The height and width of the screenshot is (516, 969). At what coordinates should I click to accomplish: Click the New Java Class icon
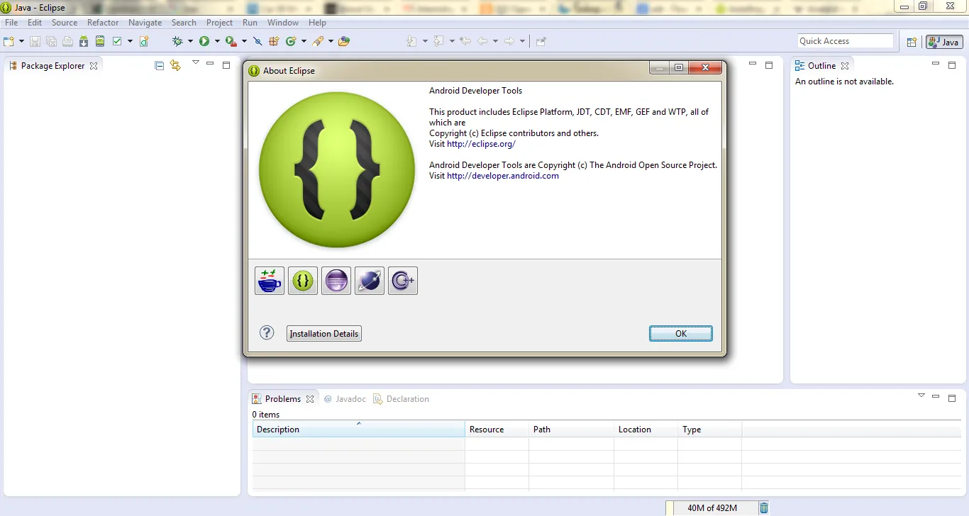click(x=290, y=41)
